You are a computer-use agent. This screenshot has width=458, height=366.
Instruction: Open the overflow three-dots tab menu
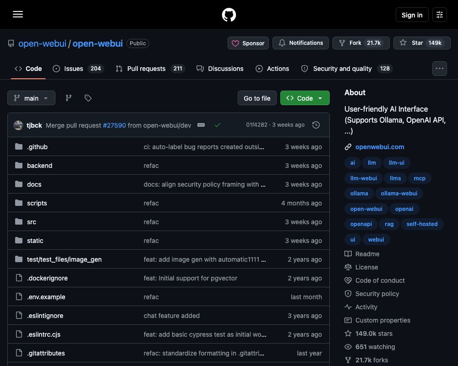point(439,69)
